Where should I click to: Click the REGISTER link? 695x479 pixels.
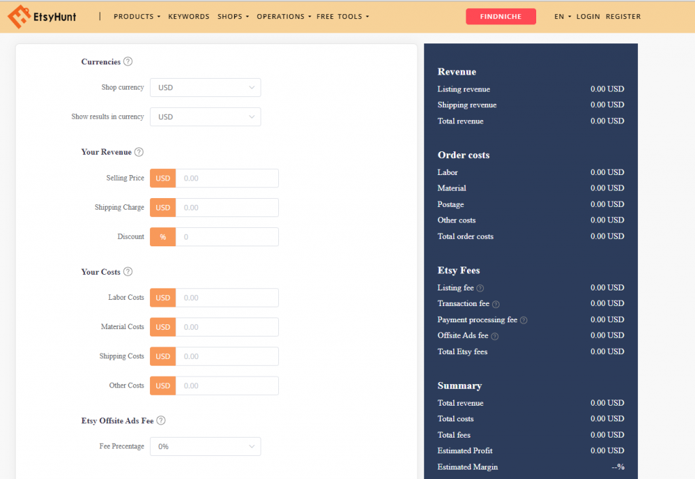623,16
